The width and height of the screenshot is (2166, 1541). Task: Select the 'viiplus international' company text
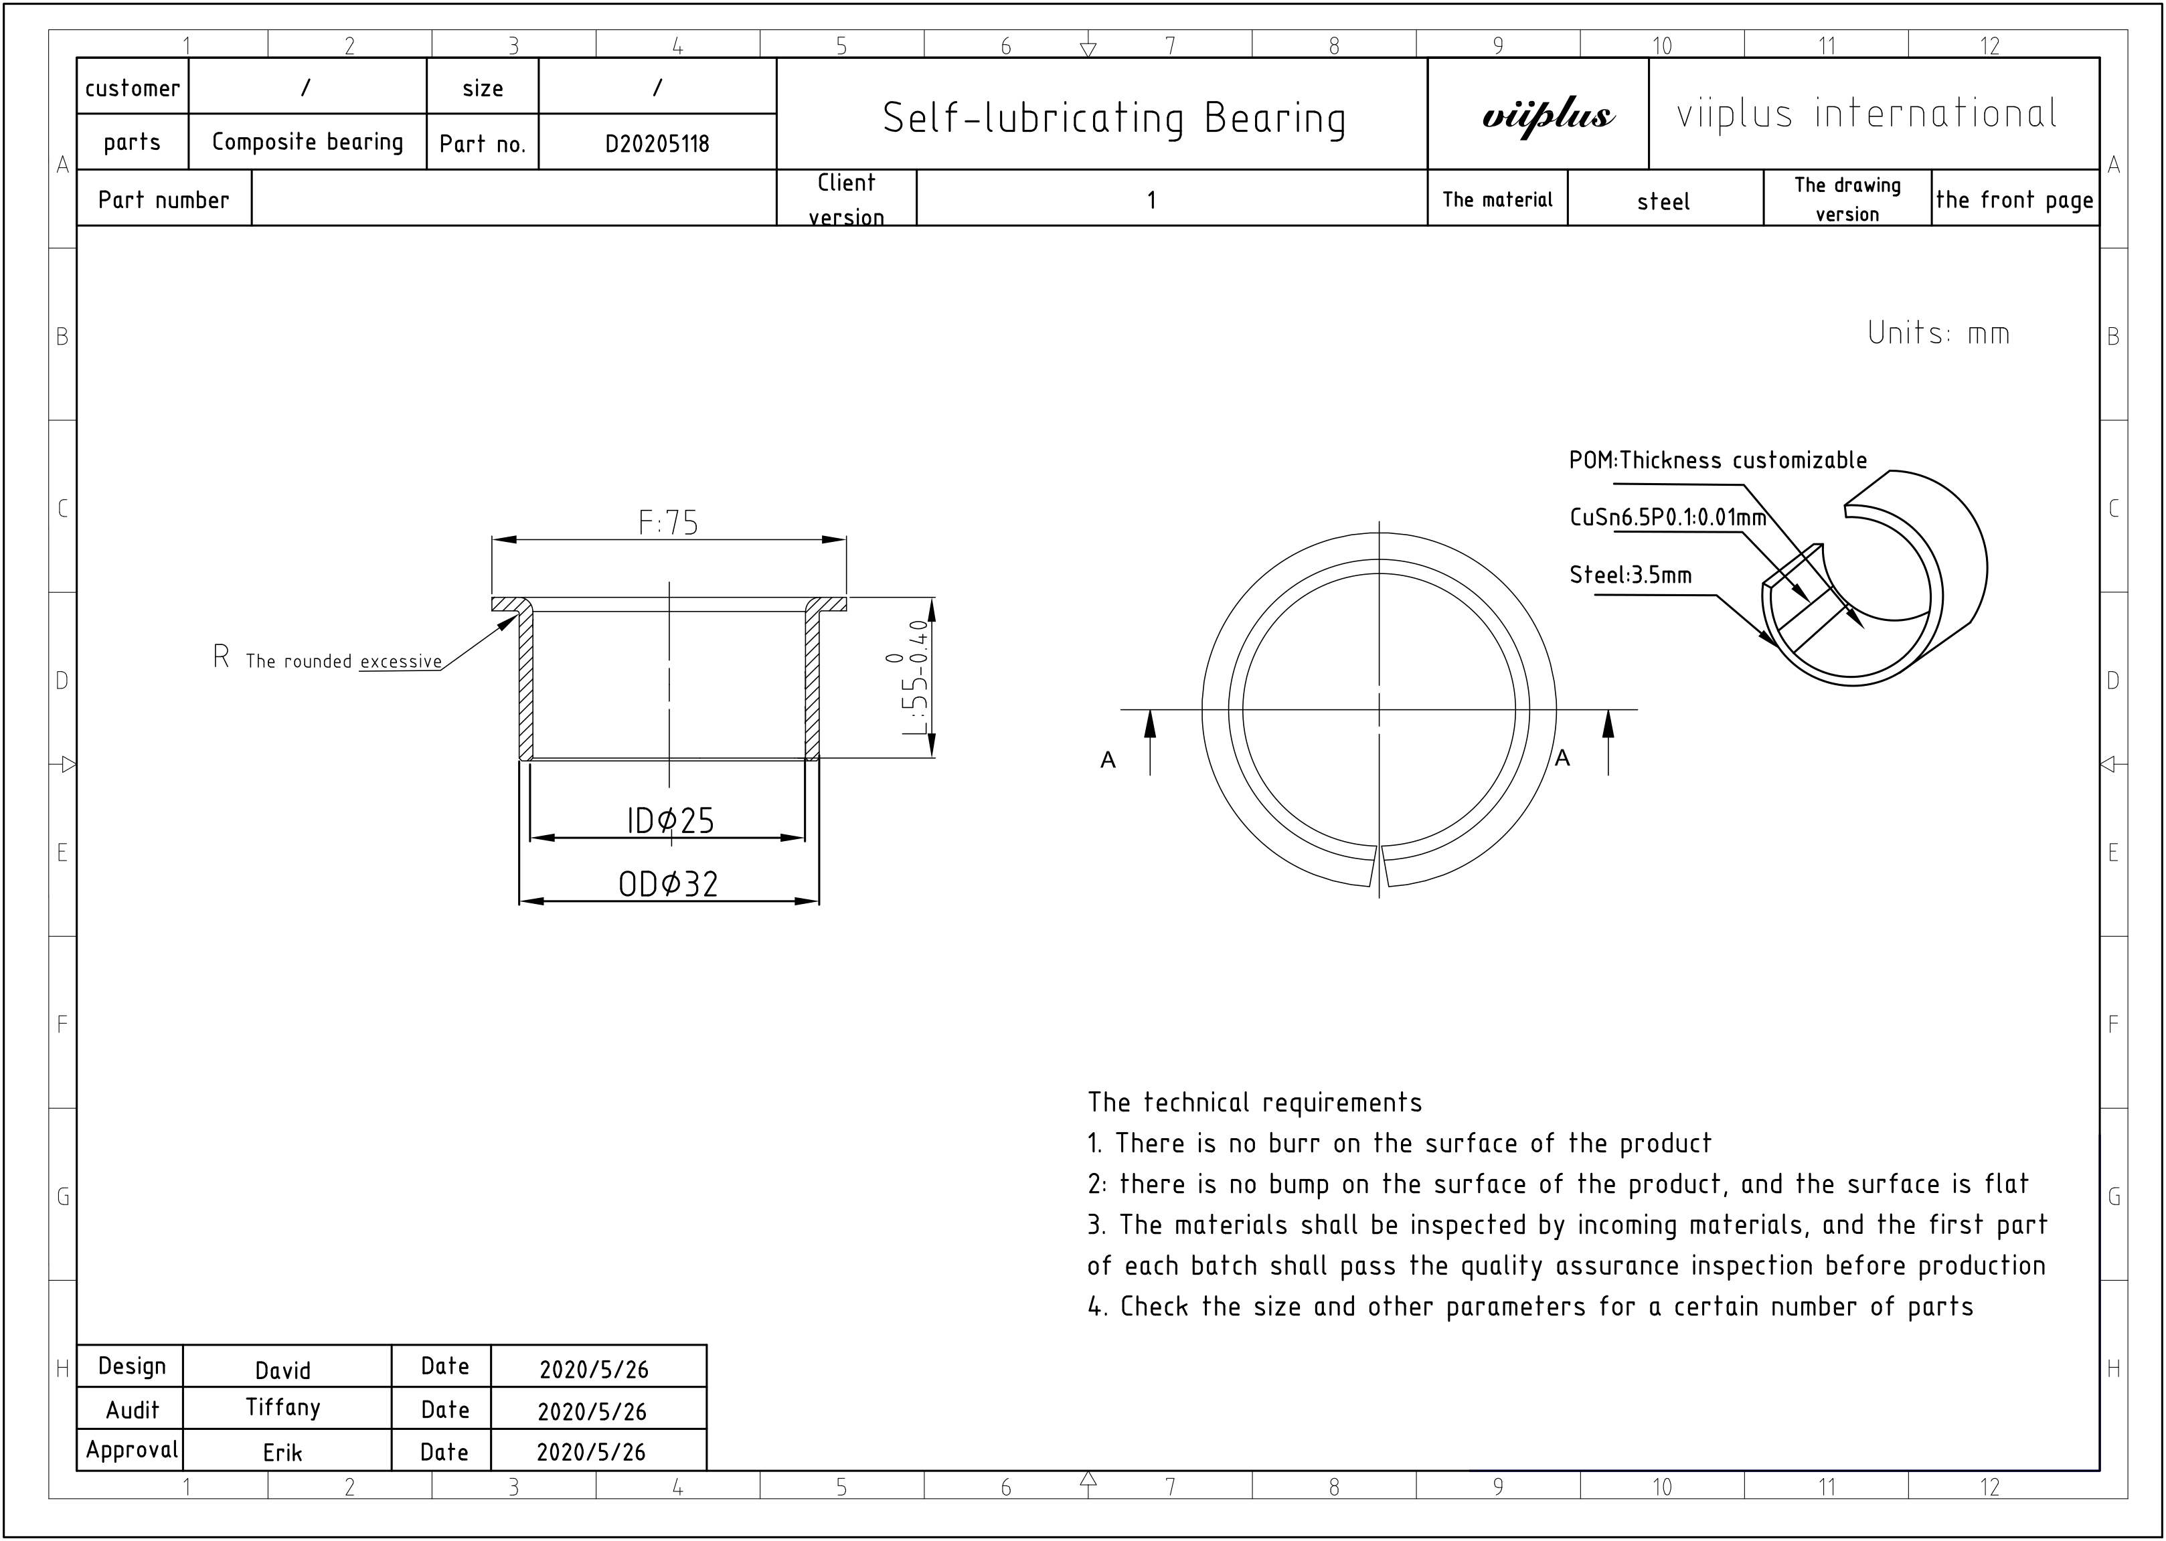coord(1867,113)
